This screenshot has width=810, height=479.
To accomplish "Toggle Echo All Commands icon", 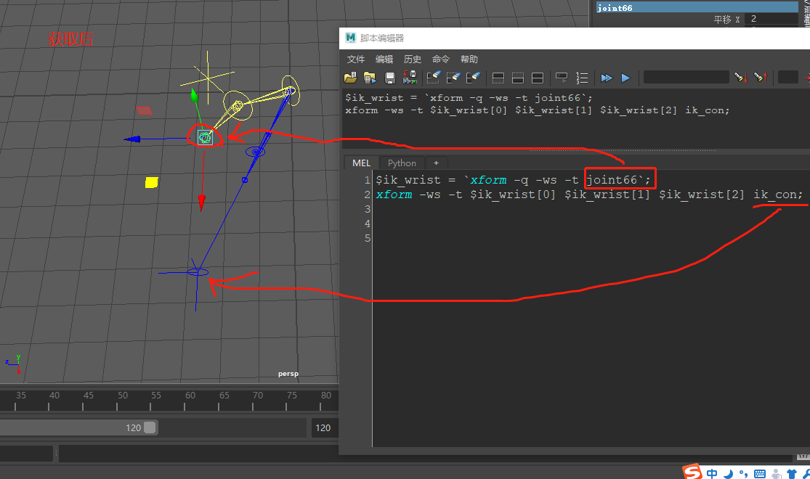I will [x=562, y=78].
